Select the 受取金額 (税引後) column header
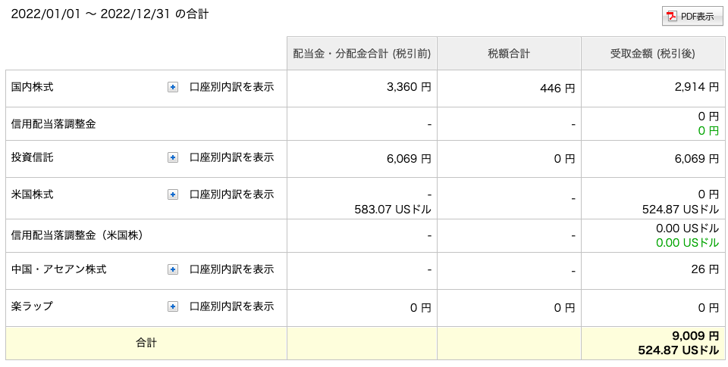This screenshot has width=728, height=367. click(652, 54)
